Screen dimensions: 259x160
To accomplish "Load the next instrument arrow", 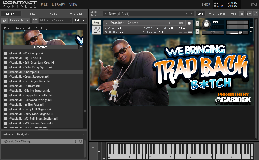I will click(174, 23).
